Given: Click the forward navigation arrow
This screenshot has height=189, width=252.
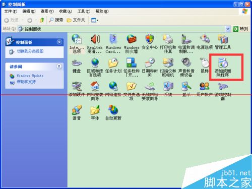Looking at the screenshot, I should (x=30, y=20).
